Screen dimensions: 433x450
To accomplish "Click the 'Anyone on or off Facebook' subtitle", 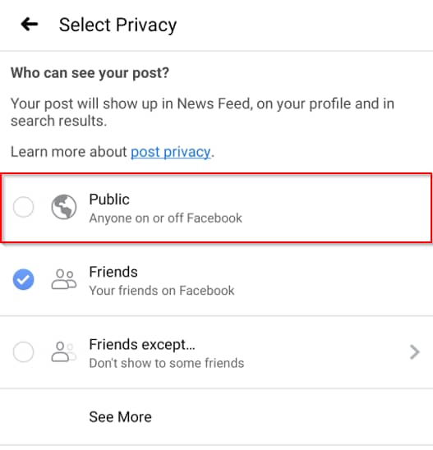I will [166, 218].
